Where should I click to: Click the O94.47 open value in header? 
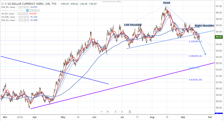coord(65,4)
